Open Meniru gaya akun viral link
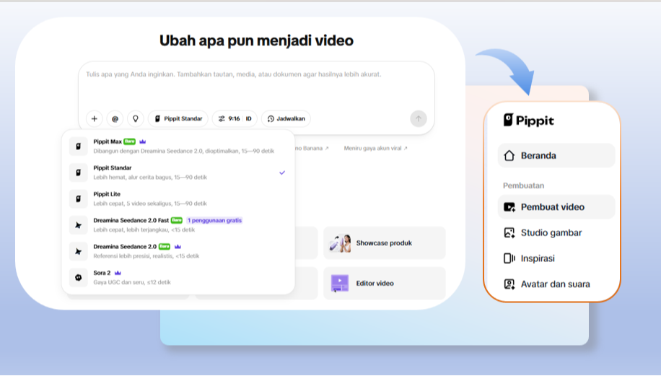 click(x=376, y=149)
